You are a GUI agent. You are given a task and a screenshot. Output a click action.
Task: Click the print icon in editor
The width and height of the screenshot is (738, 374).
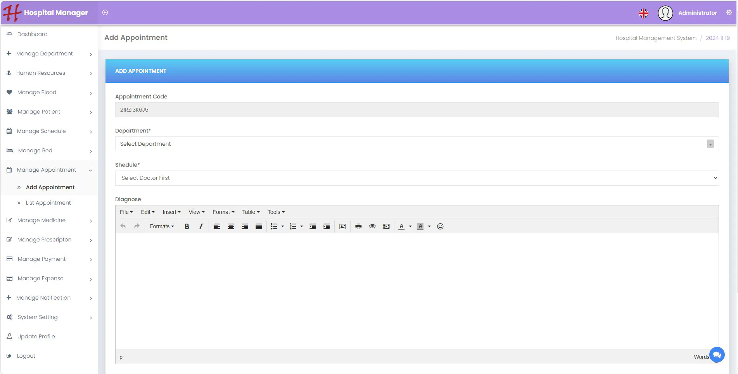pos(358,226)
